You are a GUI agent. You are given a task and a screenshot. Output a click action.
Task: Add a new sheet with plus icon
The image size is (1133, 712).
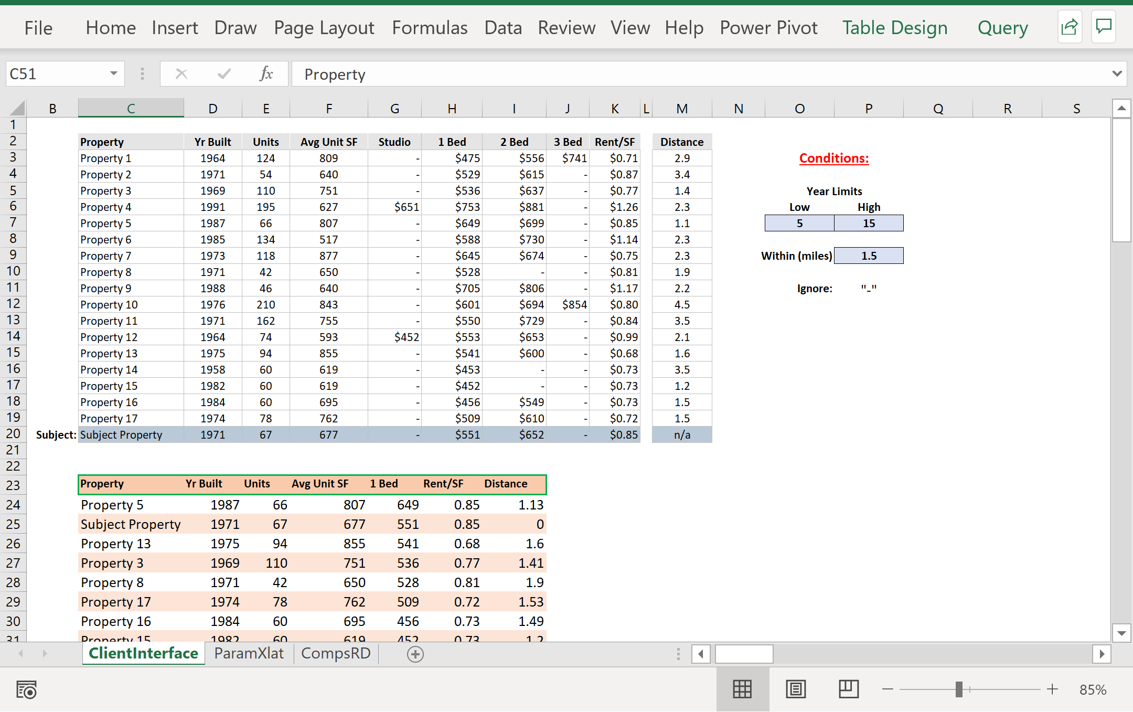[415, 654]
